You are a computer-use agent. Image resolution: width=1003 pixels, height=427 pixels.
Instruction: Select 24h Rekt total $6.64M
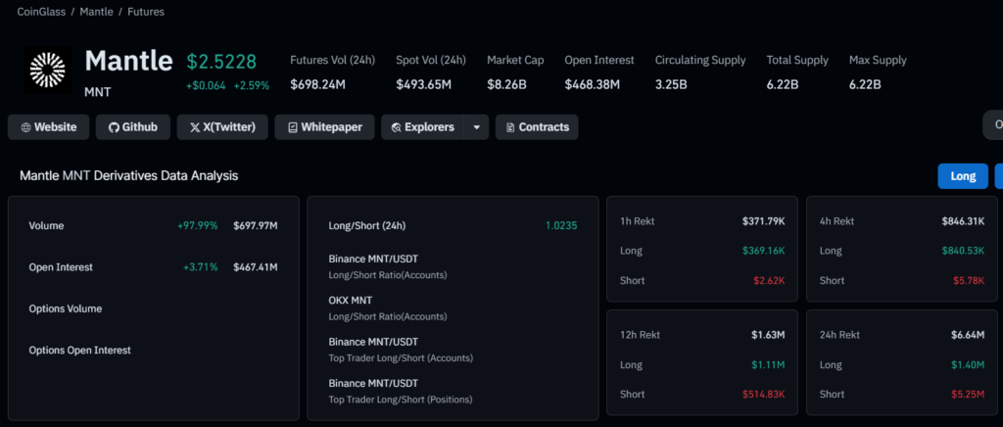click(969, 335)
